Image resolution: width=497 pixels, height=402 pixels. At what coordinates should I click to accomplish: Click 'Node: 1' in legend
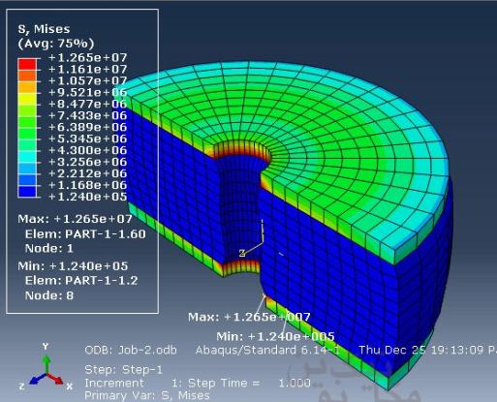(x=49, y=248)
